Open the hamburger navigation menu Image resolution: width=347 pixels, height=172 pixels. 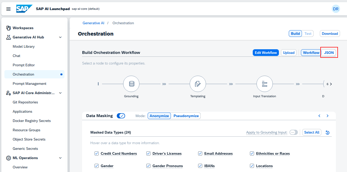tap(9, 9)
